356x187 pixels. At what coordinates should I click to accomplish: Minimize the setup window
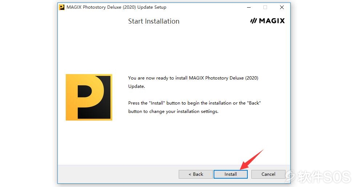coord(249,7)
